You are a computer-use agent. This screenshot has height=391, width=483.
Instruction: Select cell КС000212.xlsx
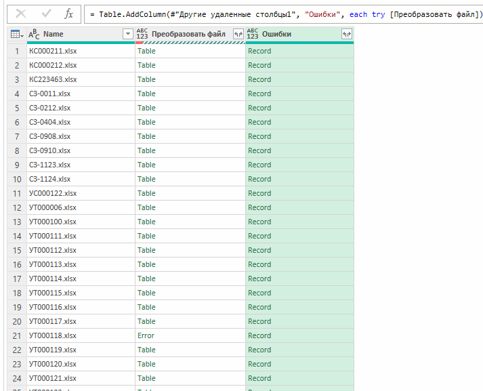coord(81,65)
